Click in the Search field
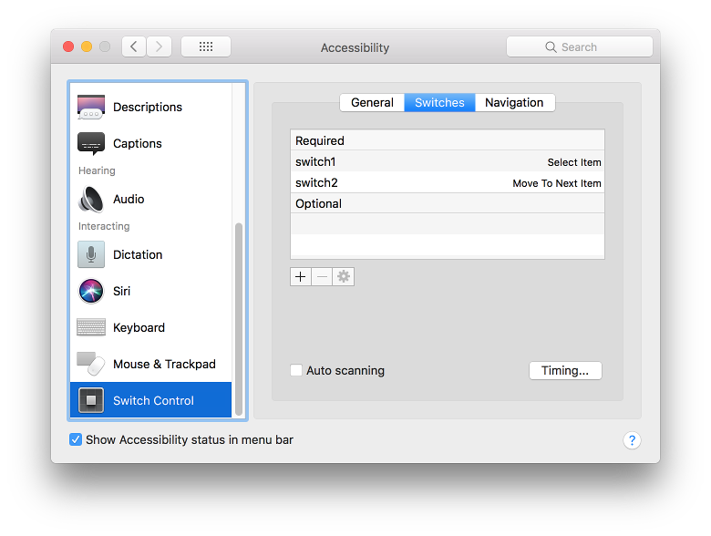 click(x=580, y=46)
